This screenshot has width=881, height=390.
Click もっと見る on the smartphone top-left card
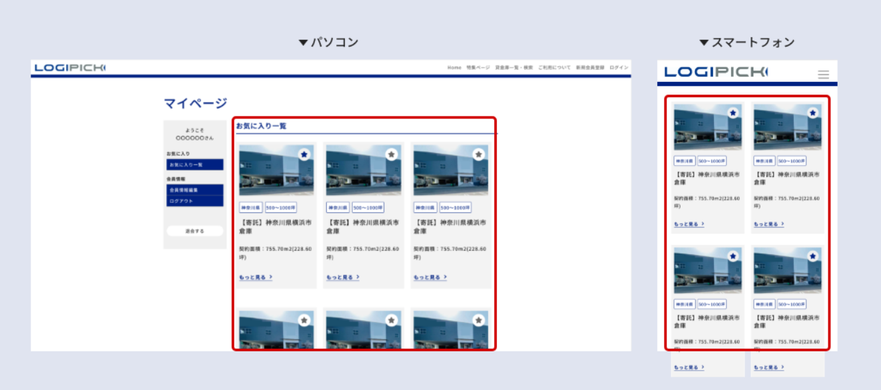point(689,224)
